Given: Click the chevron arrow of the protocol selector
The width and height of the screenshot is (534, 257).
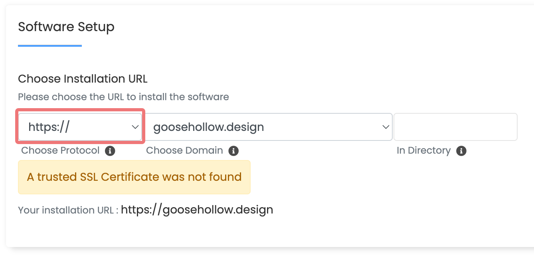Looking at the screenshot, I should coord(135,127).
